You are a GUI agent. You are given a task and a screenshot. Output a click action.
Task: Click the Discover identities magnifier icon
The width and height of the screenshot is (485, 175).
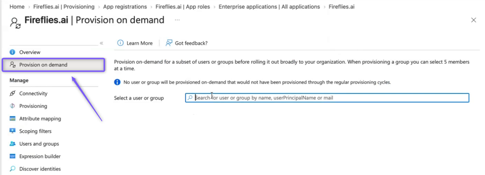(12, 169)
